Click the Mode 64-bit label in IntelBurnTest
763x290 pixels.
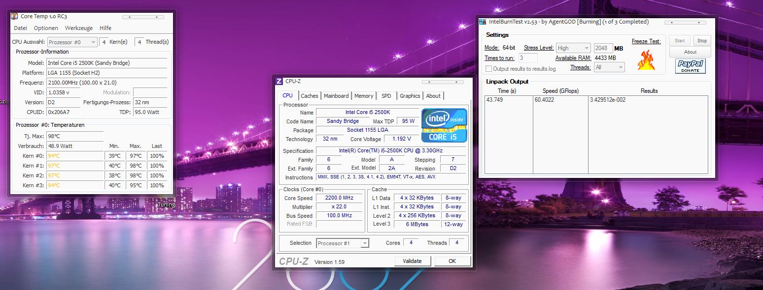click(x=509, y=48)
